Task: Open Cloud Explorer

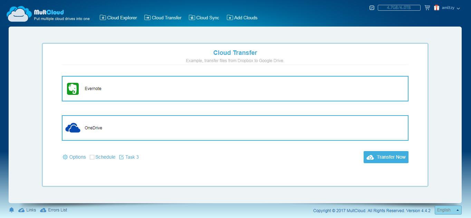Action: (x=118, y=18)
